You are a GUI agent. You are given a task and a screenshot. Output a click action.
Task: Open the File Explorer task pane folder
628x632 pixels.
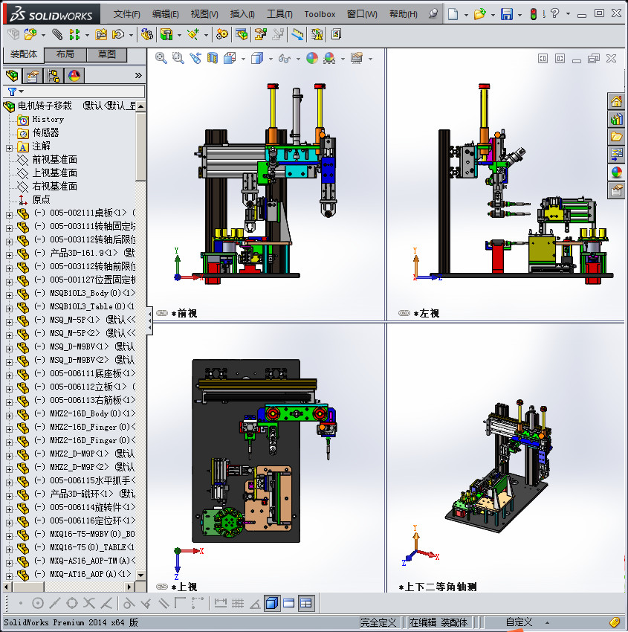pyautogui.click(x=616, y=137)
